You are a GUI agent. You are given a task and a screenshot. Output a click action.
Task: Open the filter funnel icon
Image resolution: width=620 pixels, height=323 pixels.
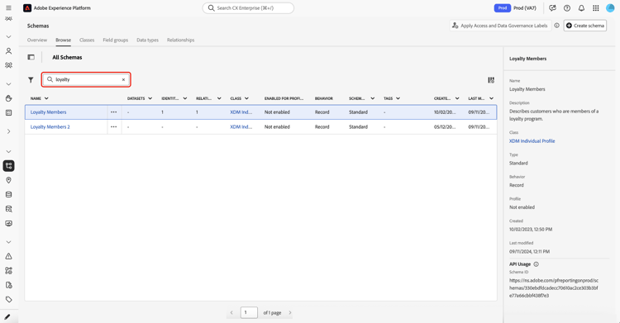(31, 80)
